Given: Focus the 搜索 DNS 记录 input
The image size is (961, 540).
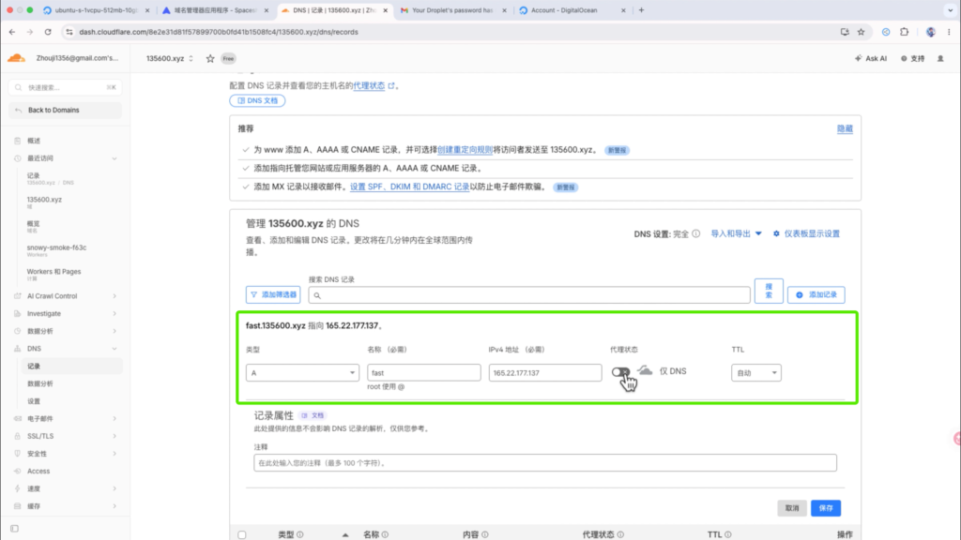Looking at the screenshot, I should coord(529,295).
